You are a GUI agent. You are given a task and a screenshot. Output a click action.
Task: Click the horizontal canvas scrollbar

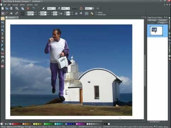(76, 121)
